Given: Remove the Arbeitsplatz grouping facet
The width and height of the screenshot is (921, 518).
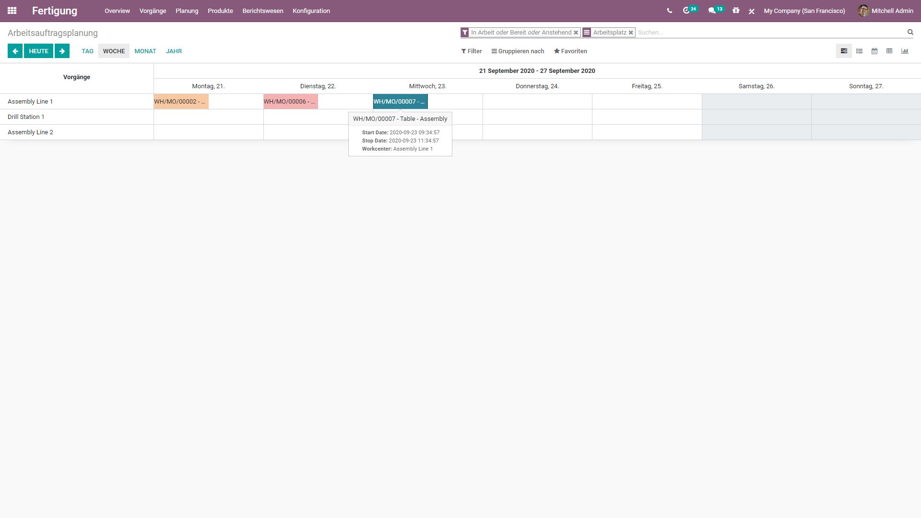Looking at the screenshot, I should (x=631, y=33).
